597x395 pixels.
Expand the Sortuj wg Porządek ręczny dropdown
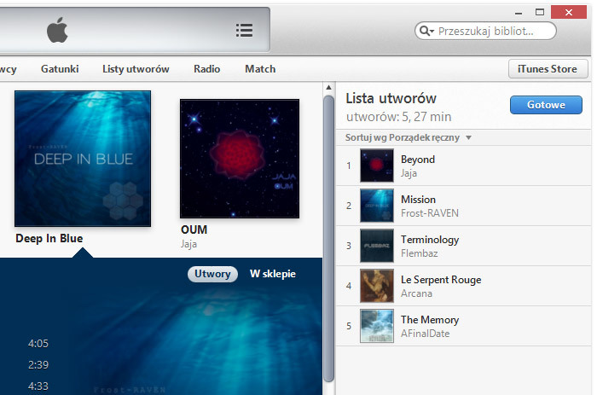click(409, 137)
